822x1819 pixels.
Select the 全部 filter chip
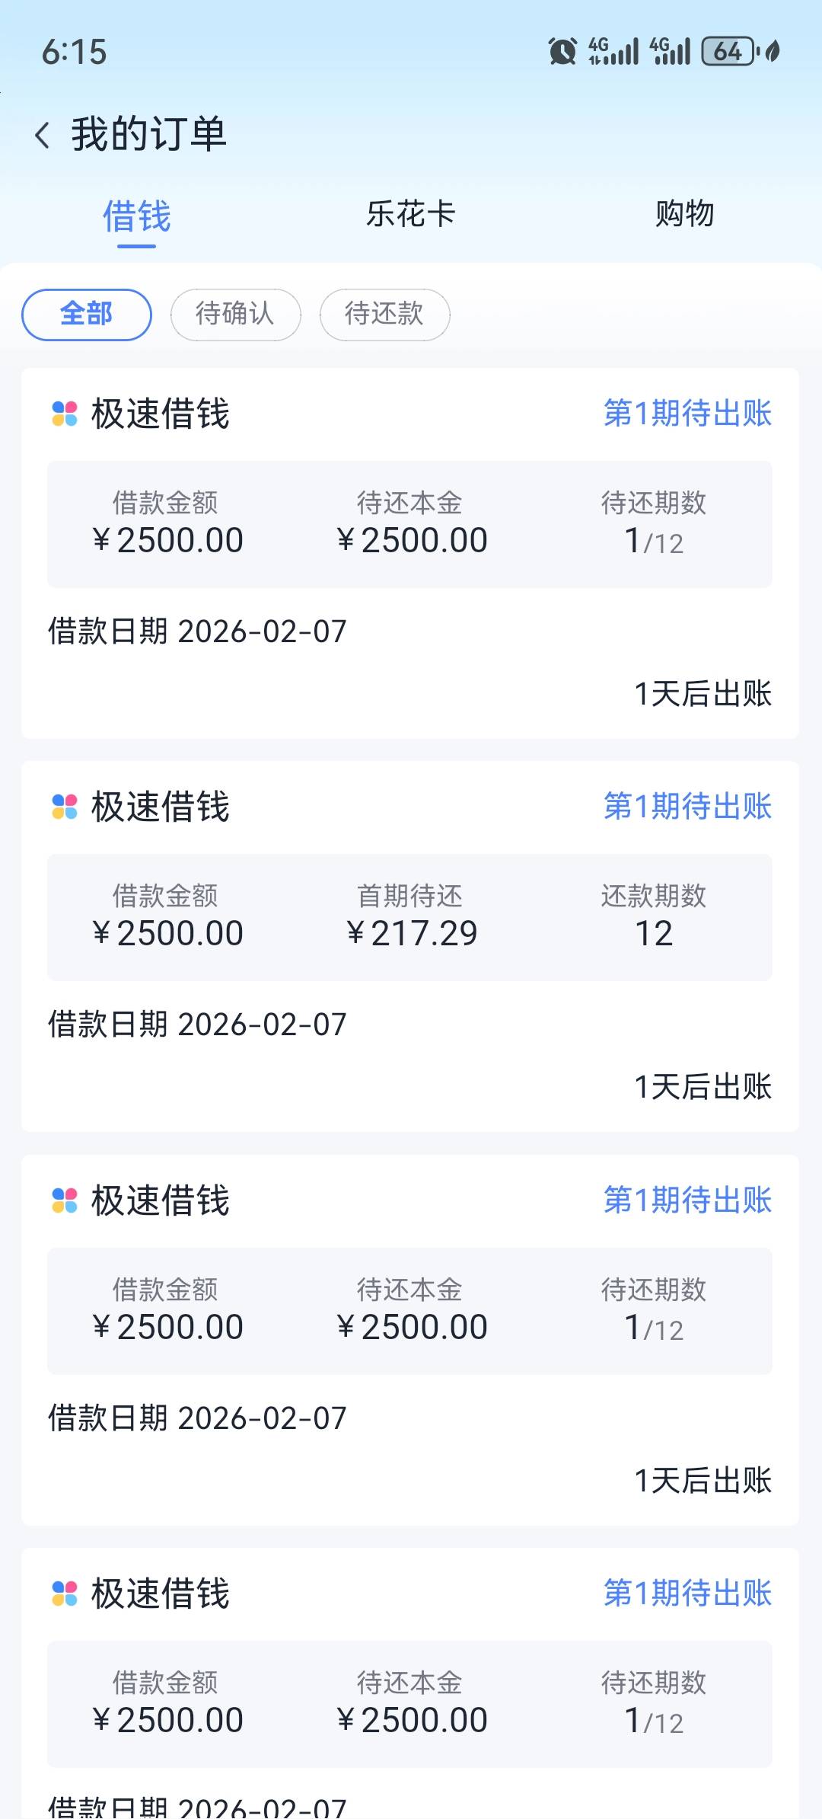87,314
